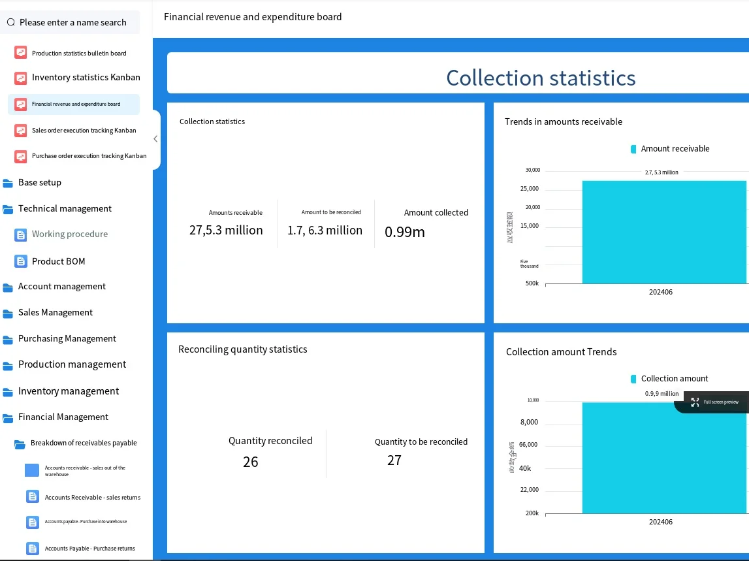Viewport: 749px width, 561px height.
Task: Click the Full screen preview button
Action: pyautogui.click(x=714, y=402)
